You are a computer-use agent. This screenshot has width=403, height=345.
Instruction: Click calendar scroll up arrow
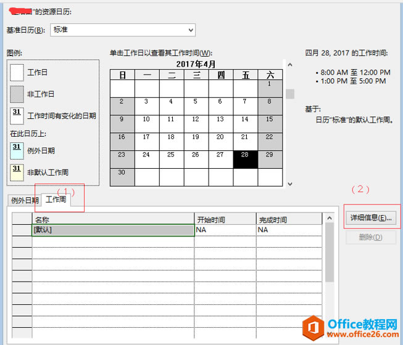tap(290, 65)
